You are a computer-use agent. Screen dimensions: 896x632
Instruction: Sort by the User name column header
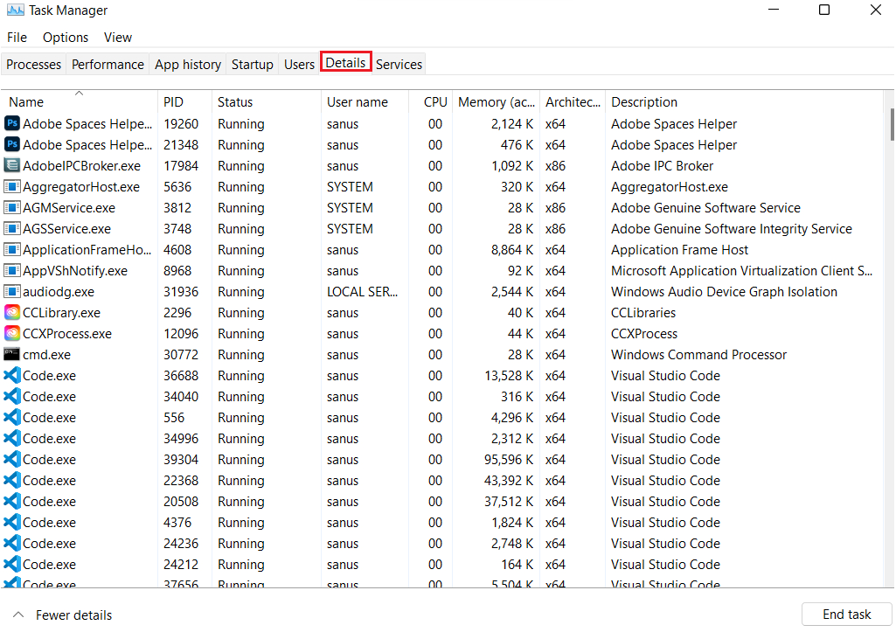[x=365, y=101]
